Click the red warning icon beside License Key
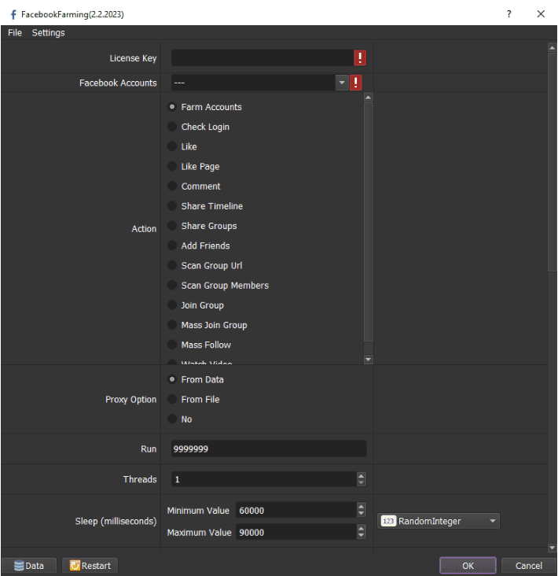This screenshot has height=576, width=558. point(360,58)
